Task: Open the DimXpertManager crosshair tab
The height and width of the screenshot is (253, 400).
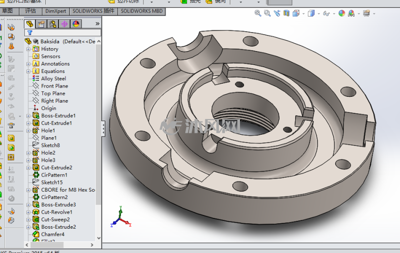Action: pos(64,24)
